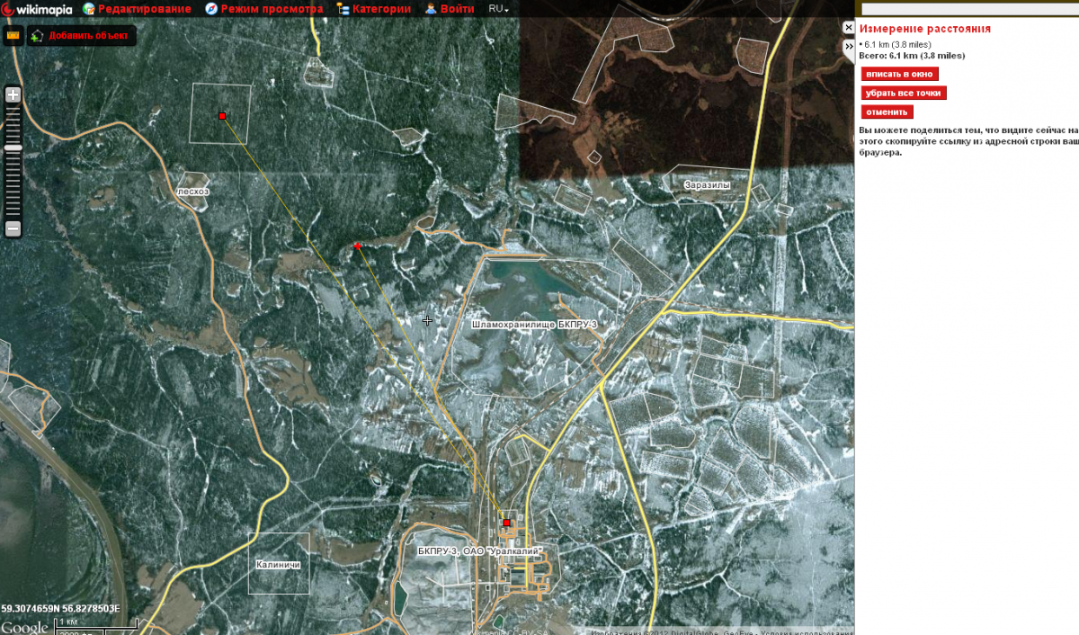The width and height of the screenshot is (1079, 635).
Task: Select the ruler measurement tool icon
Action: coord(13,36)
